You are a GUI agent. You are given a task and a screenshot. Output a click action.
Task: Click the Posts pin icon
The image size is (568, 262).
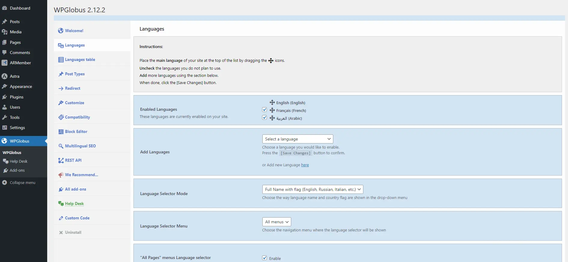coord(5,22)
